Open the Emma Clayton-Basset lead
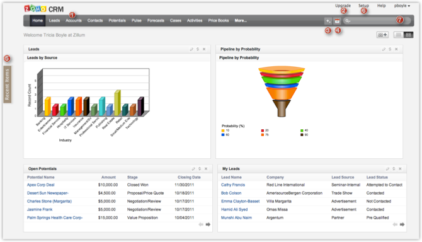The height and width of the screenshot is (242, 422). [241, 202]
